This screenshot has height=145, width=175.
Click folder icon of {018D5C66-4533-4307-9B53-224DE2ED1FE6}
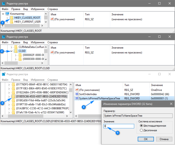click(x=13, y=96)
